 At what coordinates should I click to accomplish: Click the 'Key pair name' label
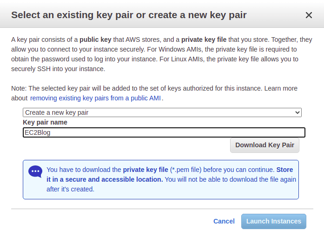45,122
